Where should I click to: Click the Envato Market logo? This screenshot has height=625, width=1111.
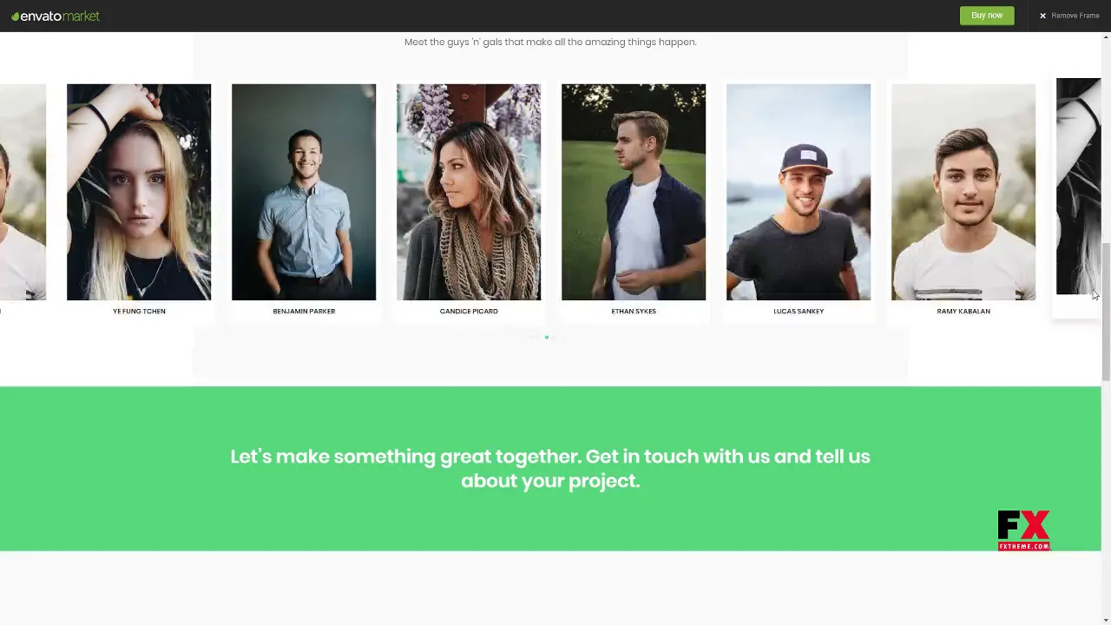click(56, 16)
